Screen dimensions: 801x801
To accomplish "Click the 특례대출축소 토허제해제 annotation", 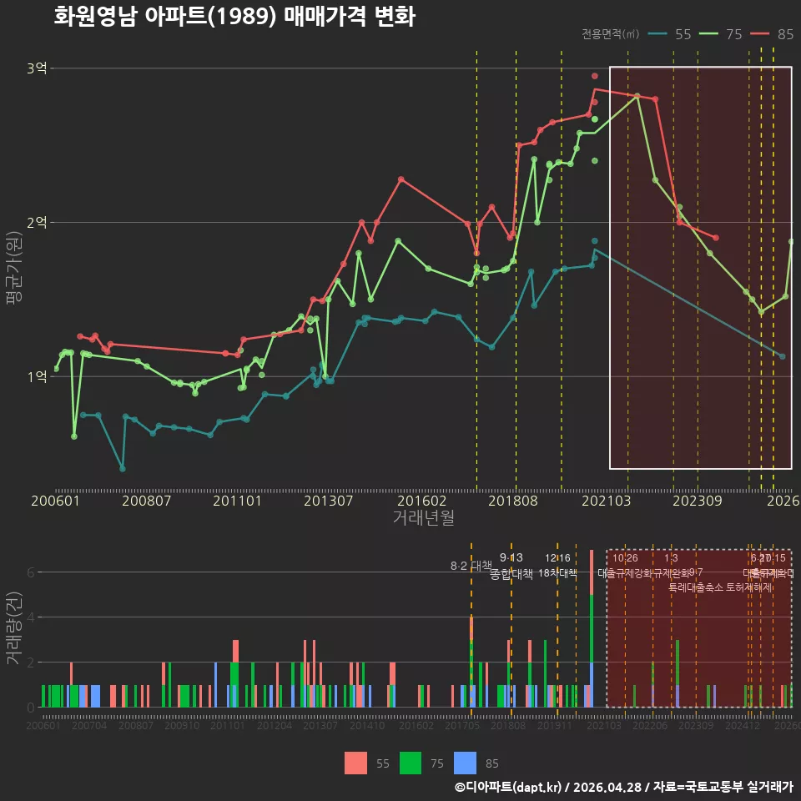I will click(x=720, y=587).
